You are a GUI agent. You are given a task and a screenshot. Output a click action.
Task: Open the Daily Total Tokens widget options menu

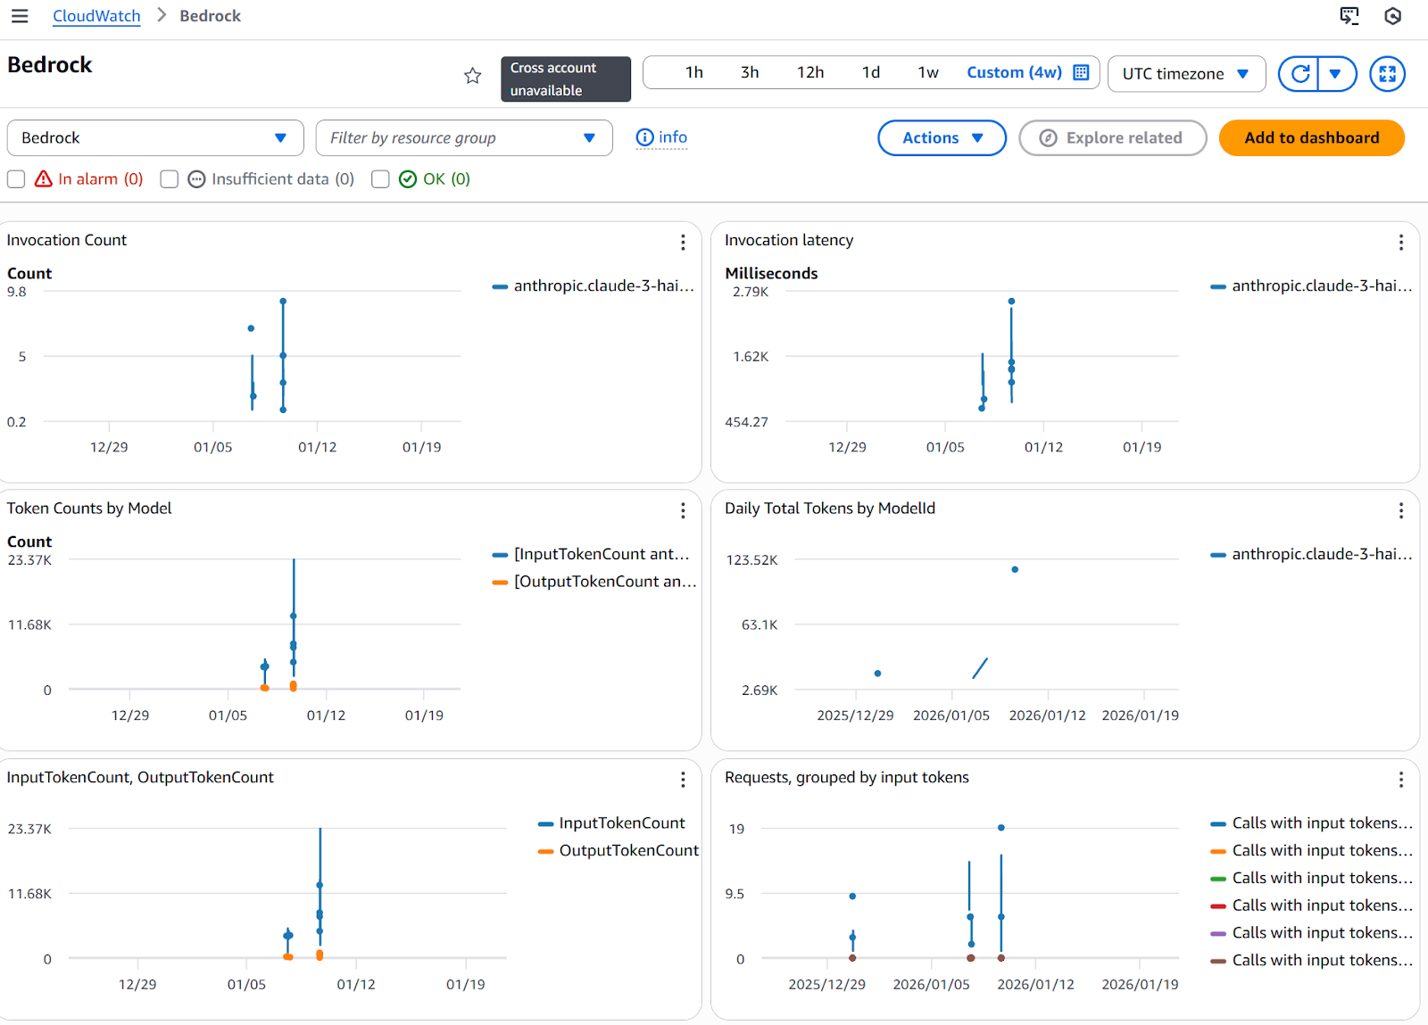coord(1401,511)
